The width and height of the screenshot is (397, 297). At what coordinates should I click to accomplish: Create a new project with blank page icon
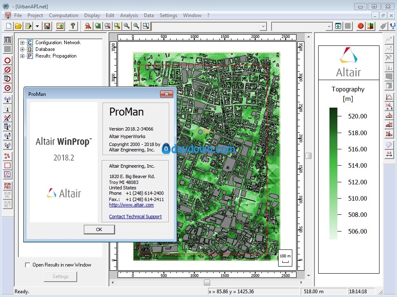click(9, 26)
